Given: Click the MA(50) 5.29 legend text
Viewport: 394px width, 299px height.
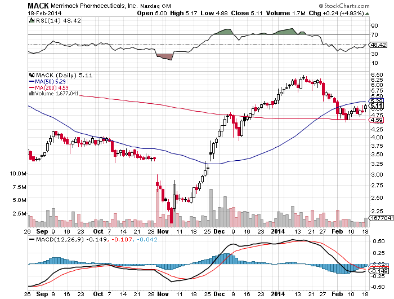Looking at the screenshot, I should point(50,82).
